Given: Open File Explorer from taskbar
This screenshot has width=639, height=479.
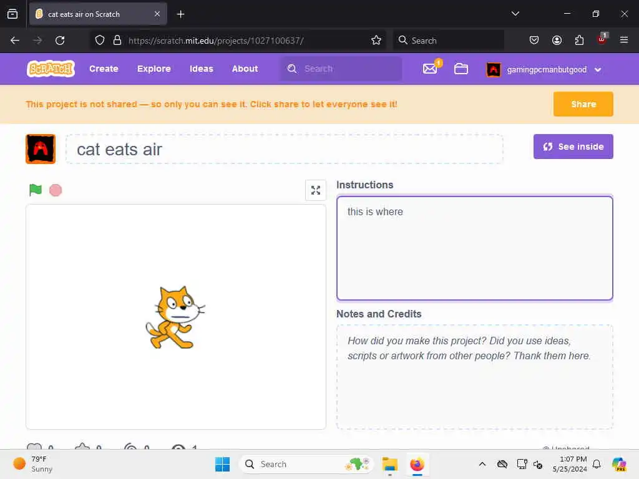Looking at the screenshot, I should point(389,464).
